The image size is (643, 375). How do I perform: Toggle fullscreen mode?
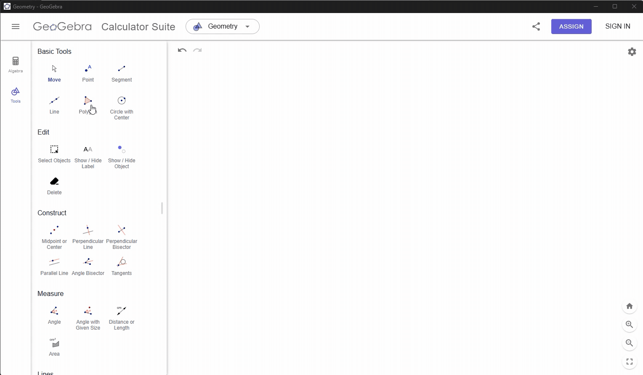(630, 362)
